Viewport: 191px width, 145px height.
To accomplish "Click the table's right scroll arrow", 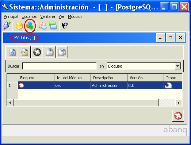I will tap(179, 103).
